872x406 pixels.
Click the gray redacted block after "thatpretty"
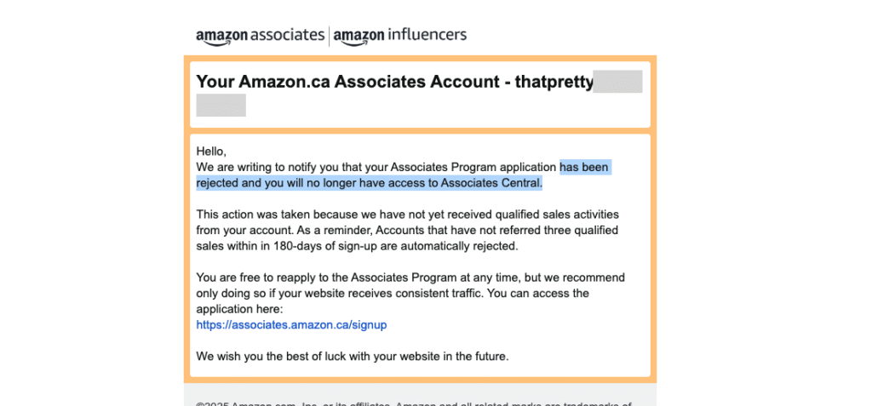click(617, 83)
